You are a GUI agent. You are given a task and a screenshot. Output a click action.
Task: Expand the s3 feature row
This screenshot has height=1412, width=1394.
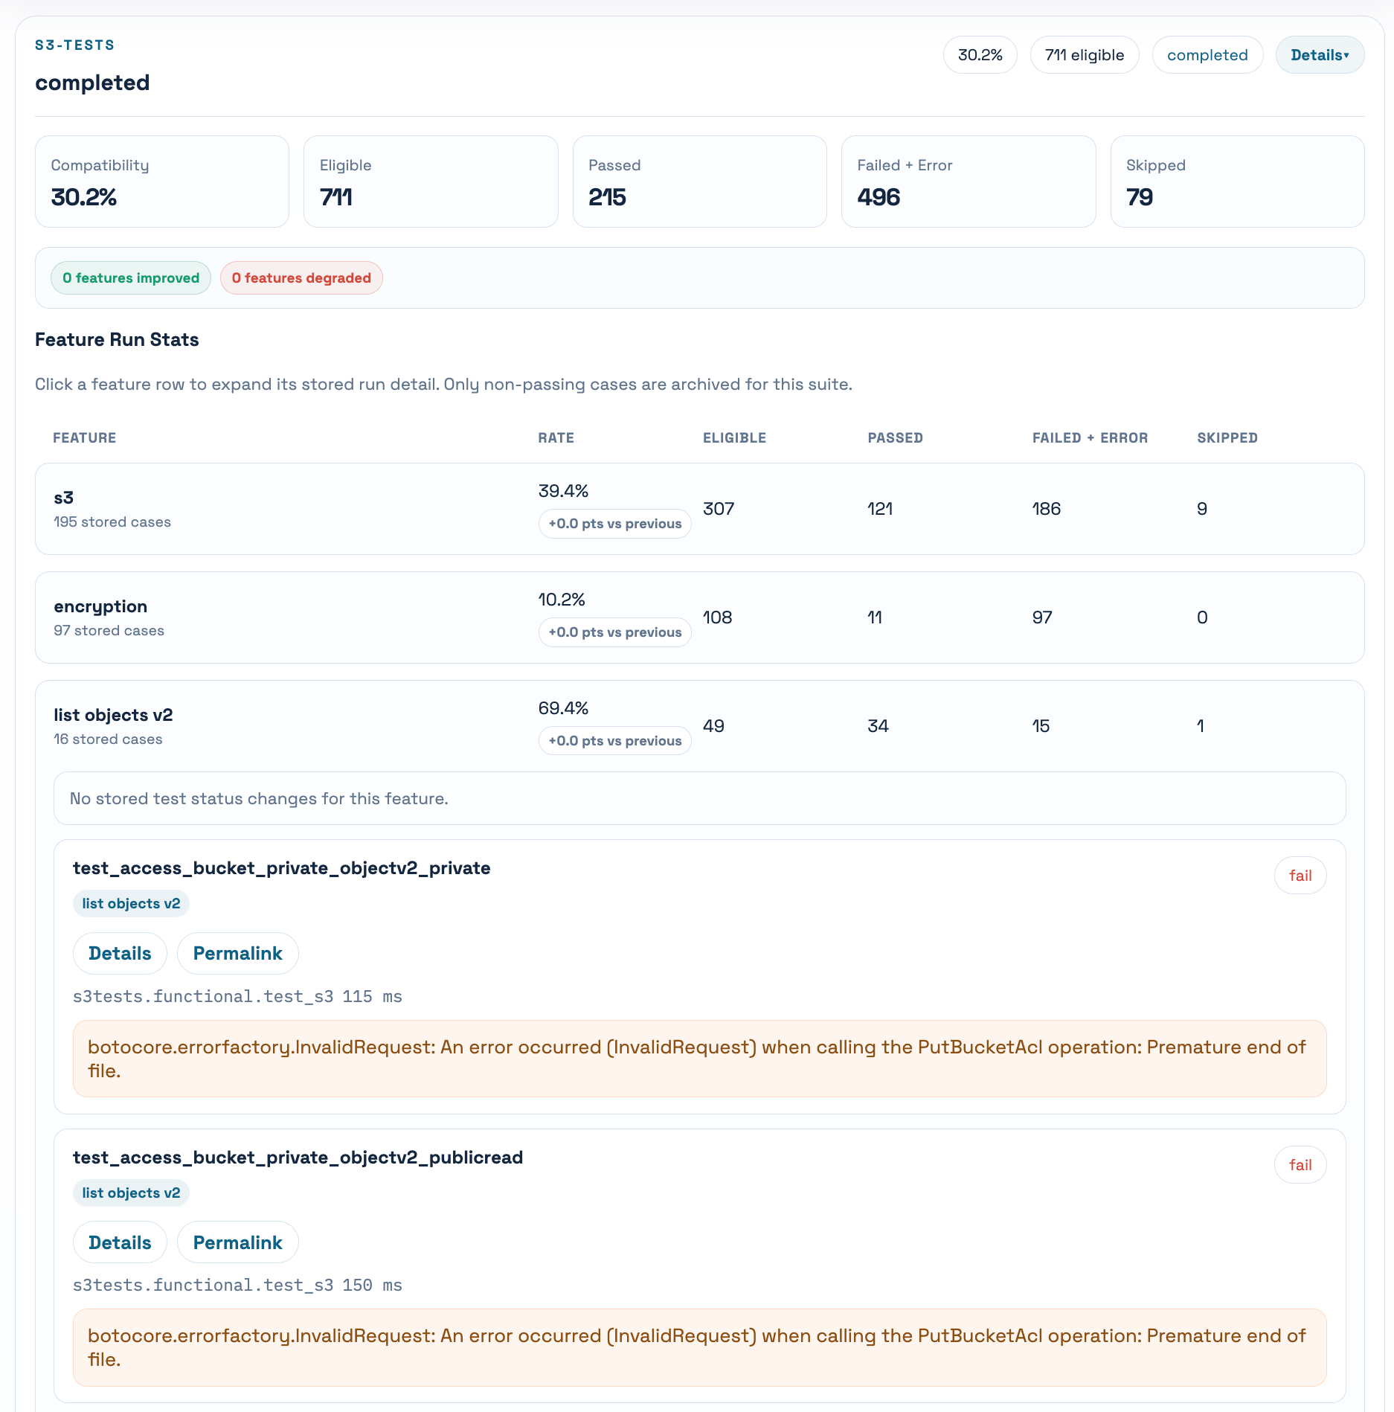click(699, 509)
